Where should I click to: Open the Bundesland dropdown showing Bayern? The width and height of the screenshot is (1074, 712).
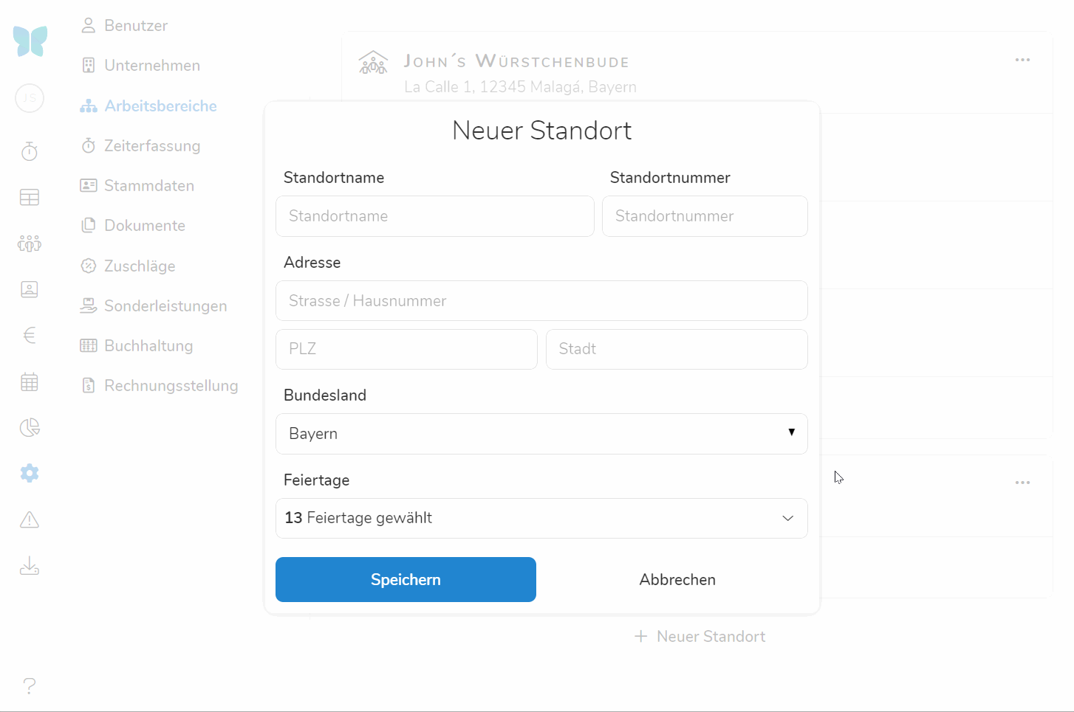[541, 434]
